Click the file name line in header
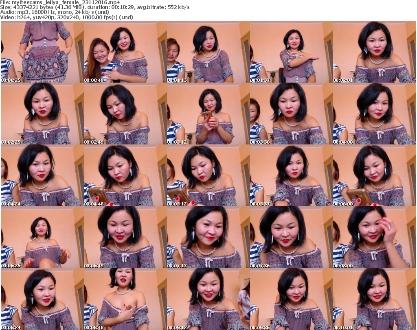 [60, 2]
